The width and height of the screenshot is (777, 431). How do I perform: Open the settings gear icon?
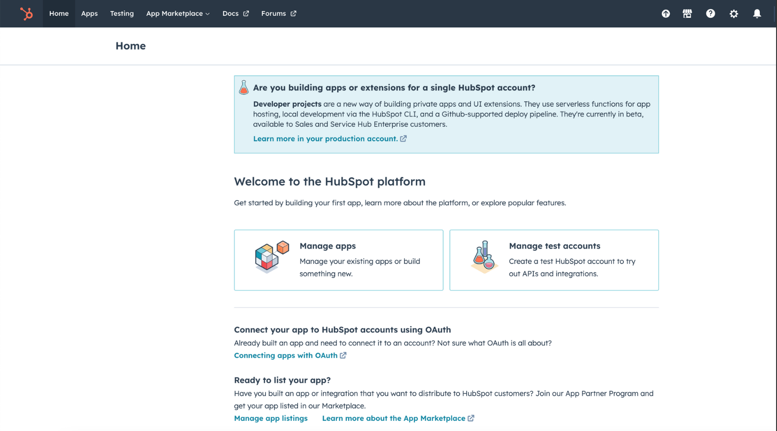tap(734, 14)
